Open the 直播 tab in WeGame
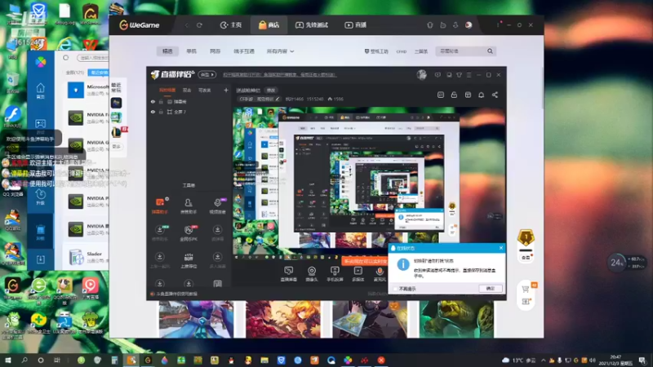 pos(355,25)
